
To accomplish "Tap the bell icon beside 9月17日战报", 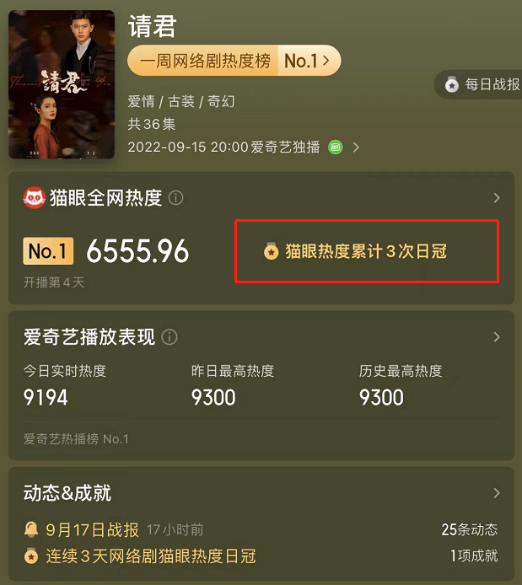I will [31, 529].
